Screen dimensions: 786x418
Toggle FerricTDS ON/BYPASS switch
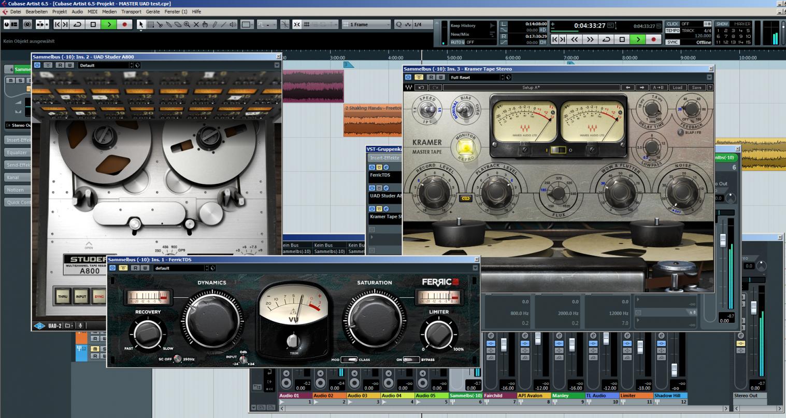(411, 360)
